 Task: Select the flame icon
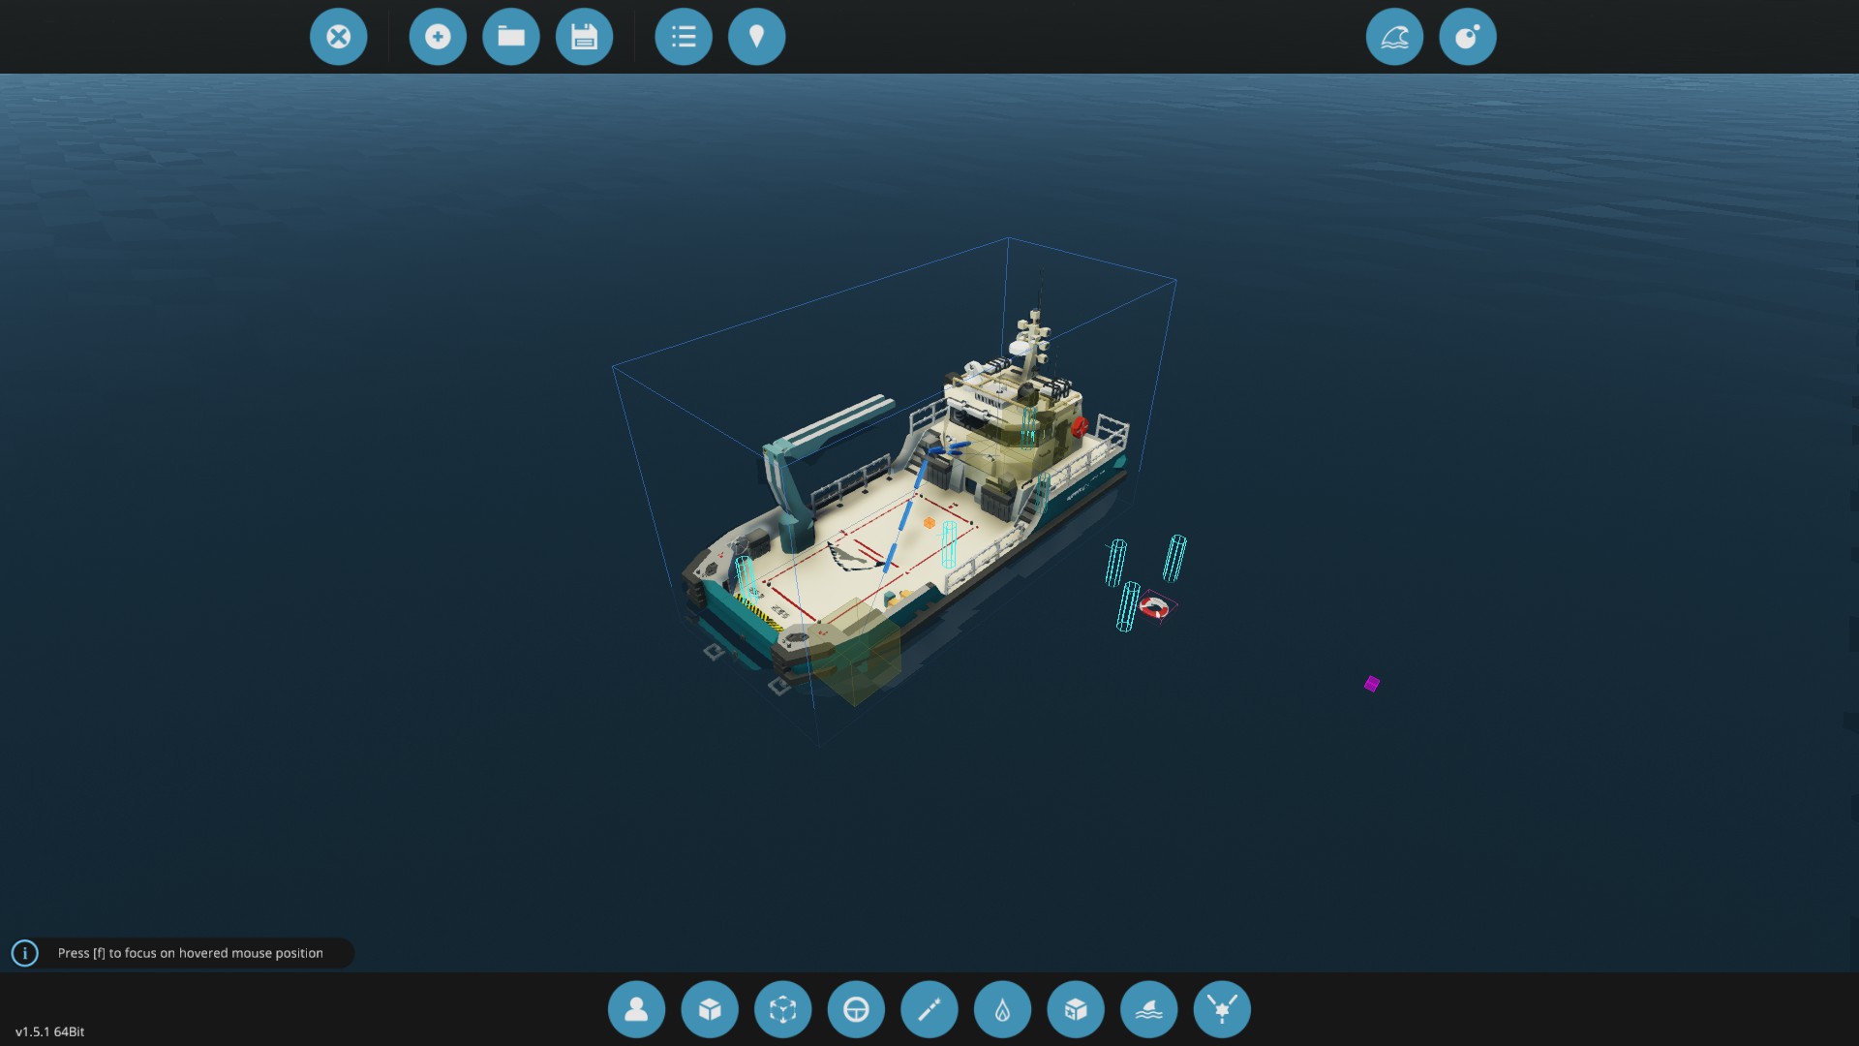point(1002,1009)
